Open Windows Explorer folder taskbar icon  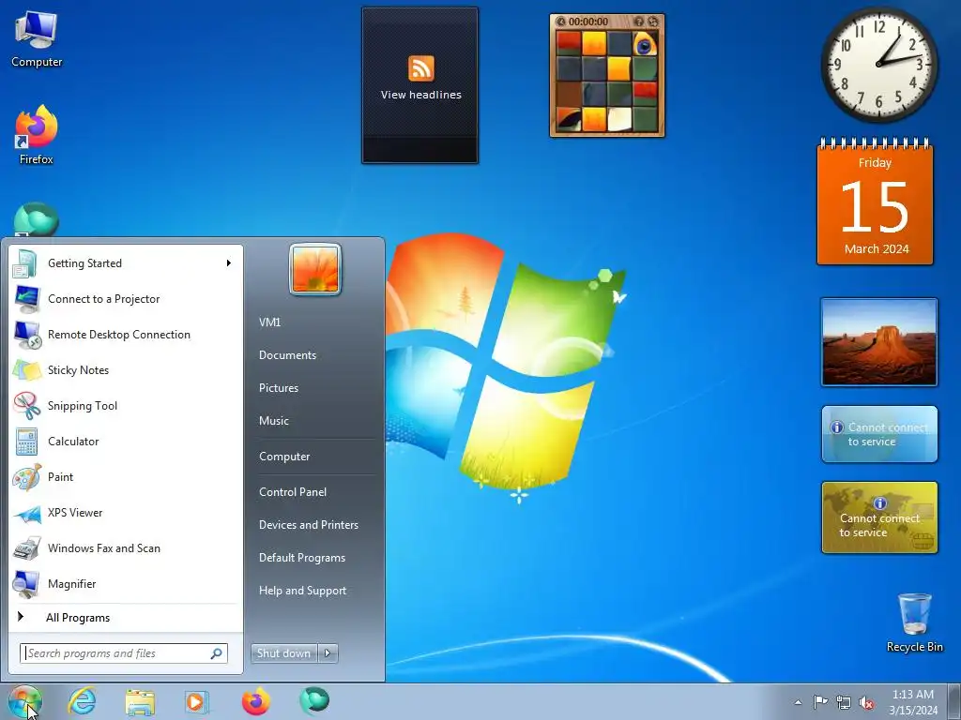click(x=140, y=701)
